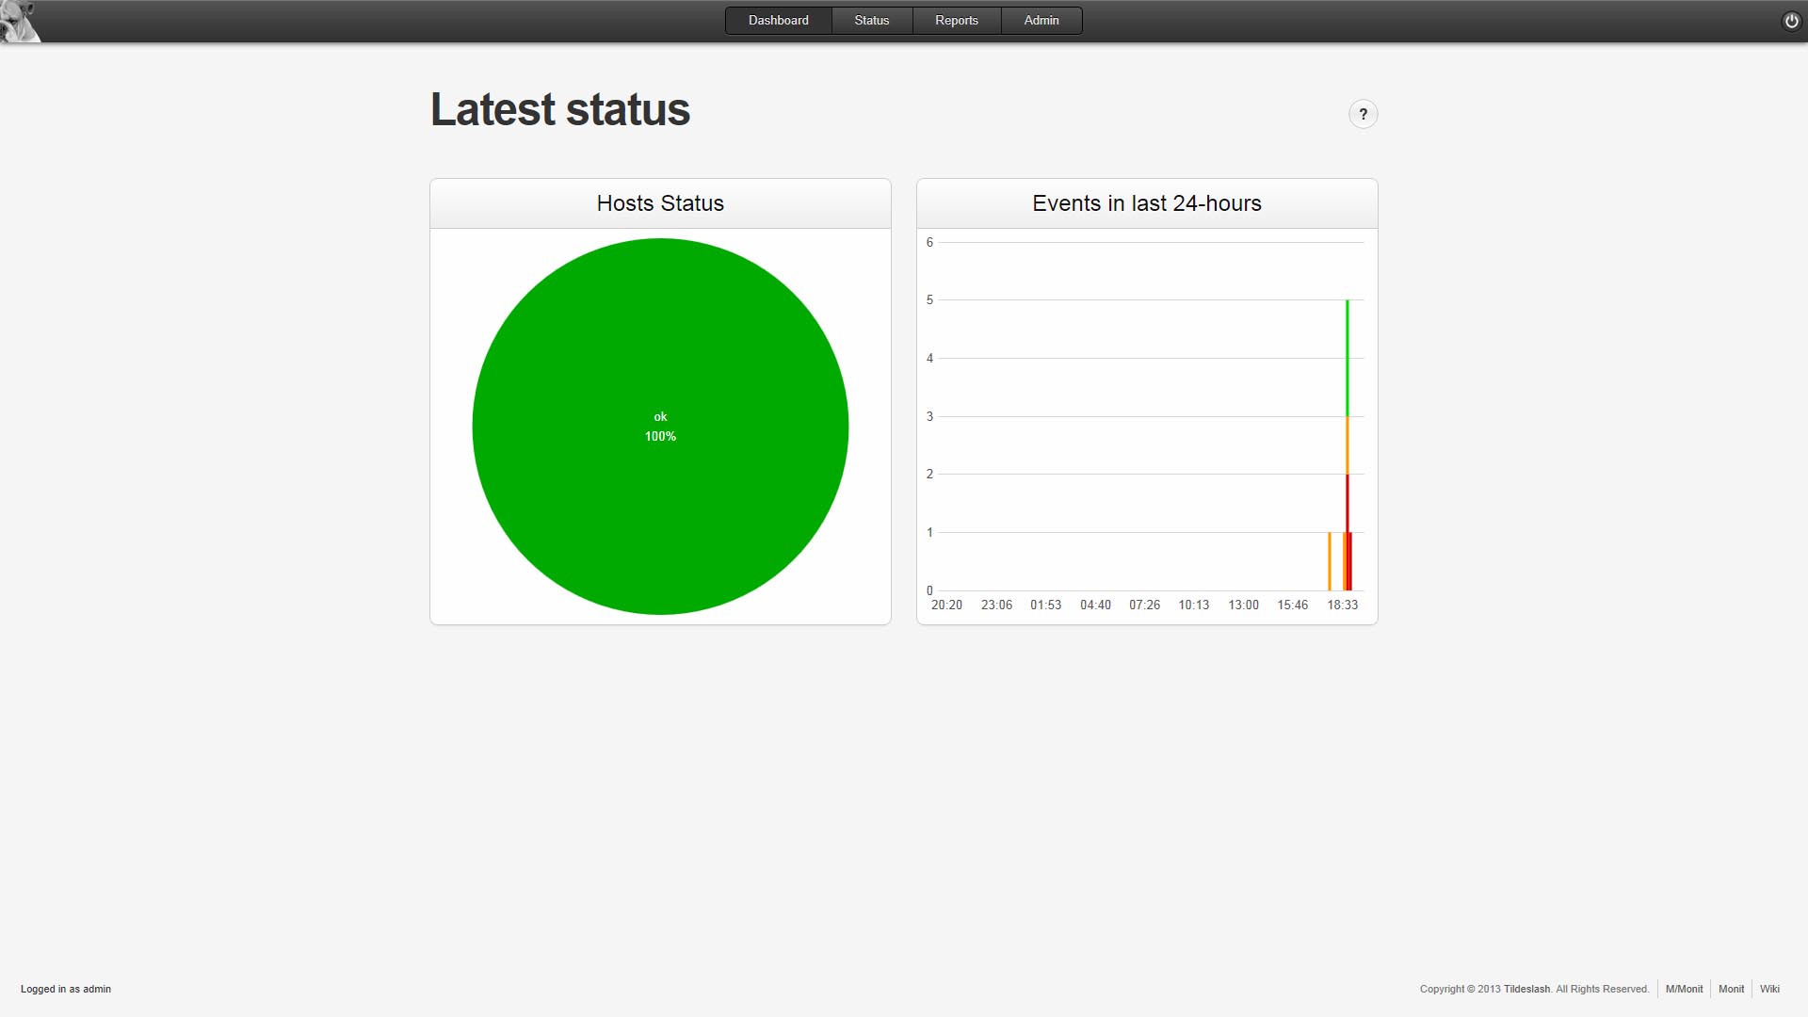Click the M/Monit footer link
This screenshot has width=1808, height=1017.
pos(1684,989)
